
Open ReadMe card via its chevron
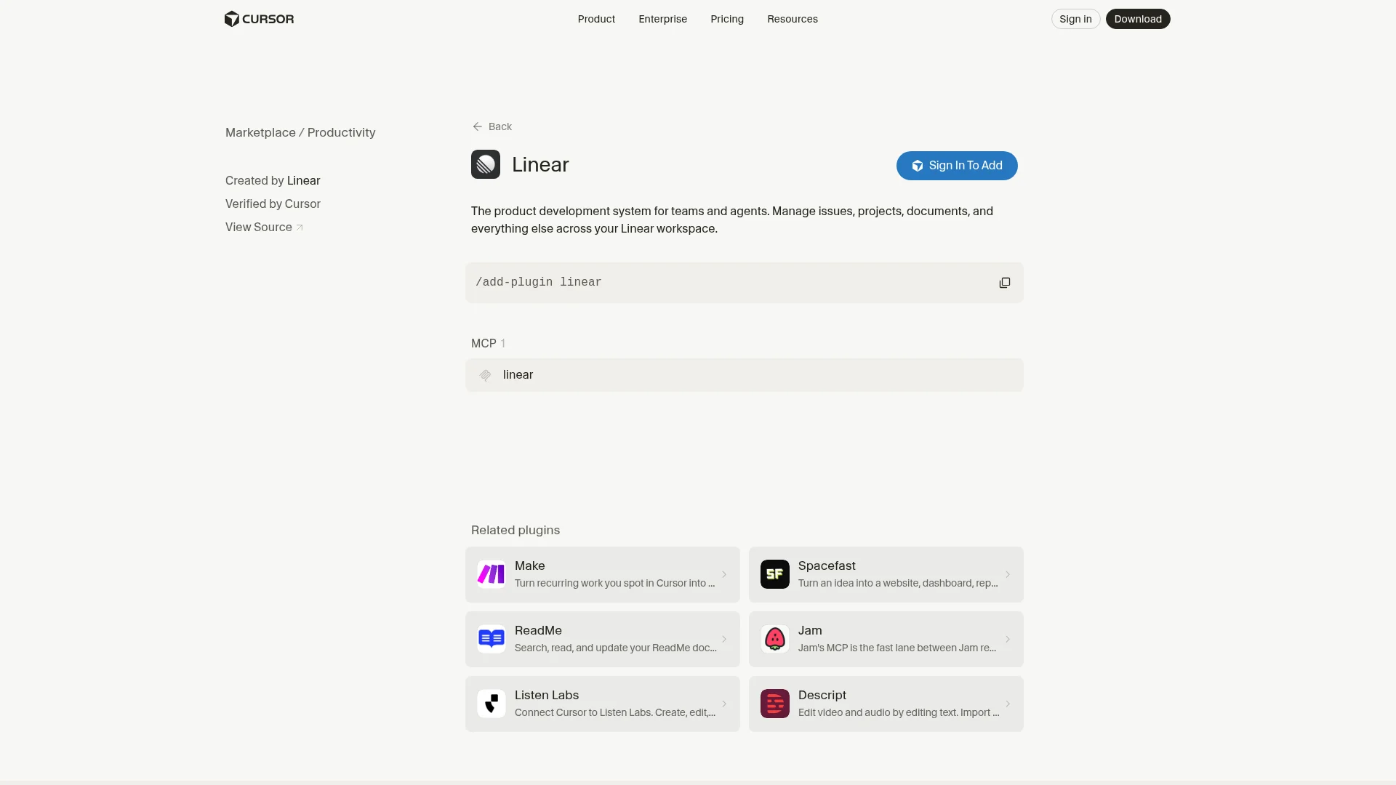pyautogui.click(x=724, y=639)
